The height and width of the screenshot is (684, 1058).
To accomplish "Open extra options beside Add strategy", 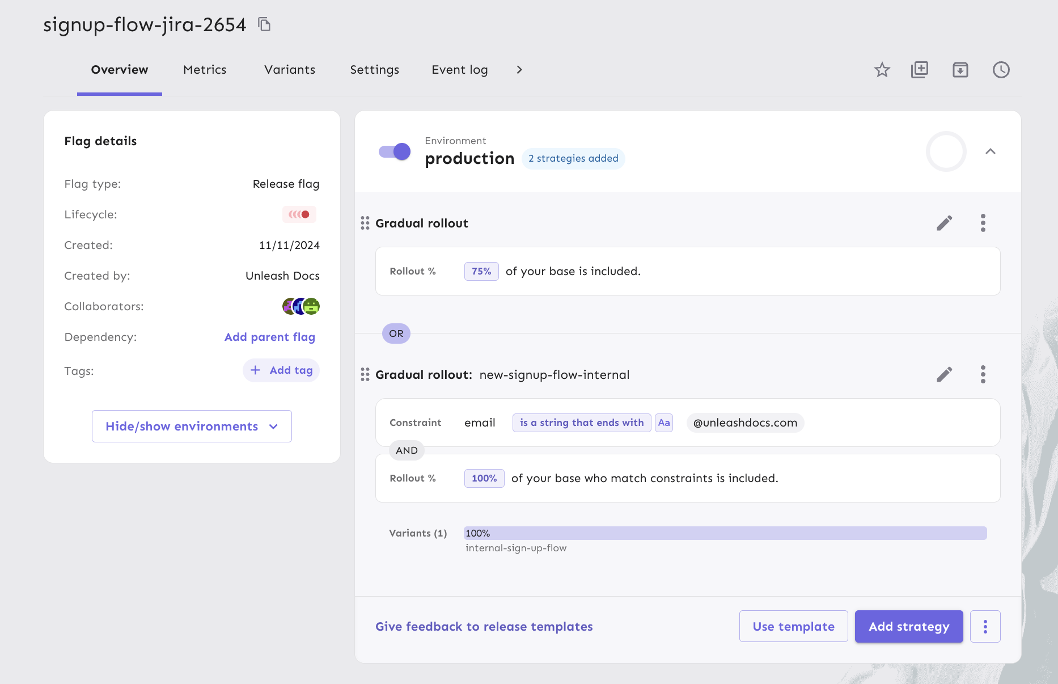I will click(985, 627).
